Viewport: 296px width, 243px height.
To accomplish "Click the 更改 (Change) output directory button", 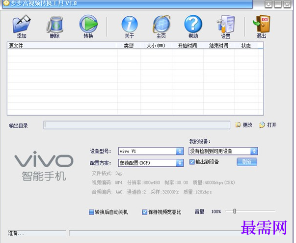I will 243,125.
